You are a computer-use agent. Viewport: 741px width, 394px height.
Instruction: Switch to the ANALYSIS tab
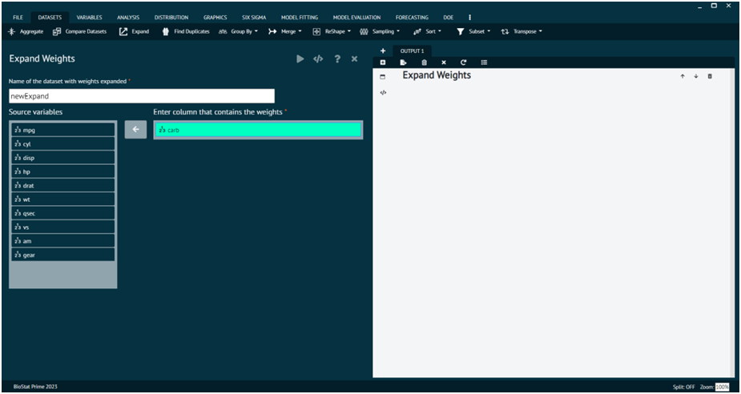[128, 17]
